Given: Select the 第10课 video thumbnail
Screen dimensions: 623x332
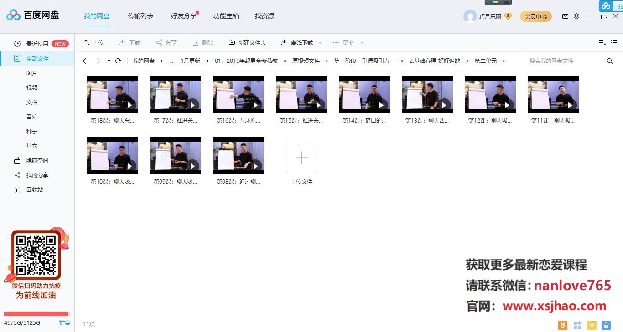Looking at the screenshot, I should tap(113, 156).
